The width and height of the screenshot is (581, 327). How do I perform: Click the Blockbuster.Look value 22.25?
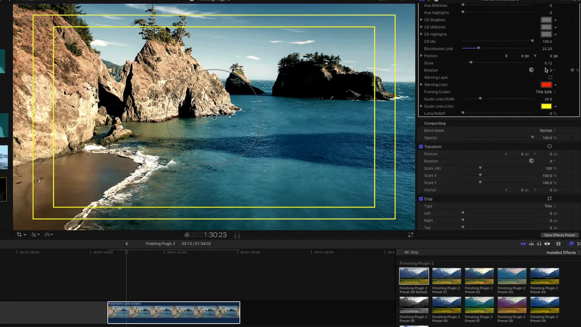click(x=547, y=48)
